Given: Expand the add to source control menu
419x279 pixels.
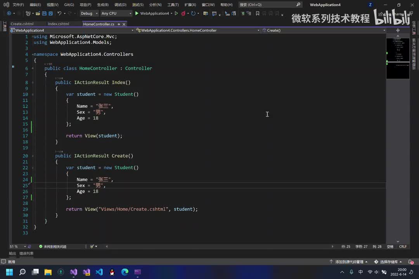Looking at the screenshot, I should (x=348, y=262).
